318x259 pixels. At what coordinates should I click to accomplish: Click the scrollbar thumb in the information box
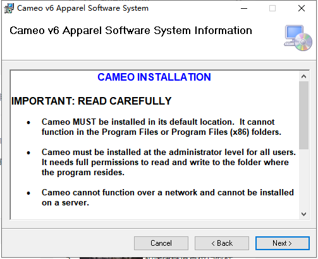pyautogui.click(x=303, y=115)
